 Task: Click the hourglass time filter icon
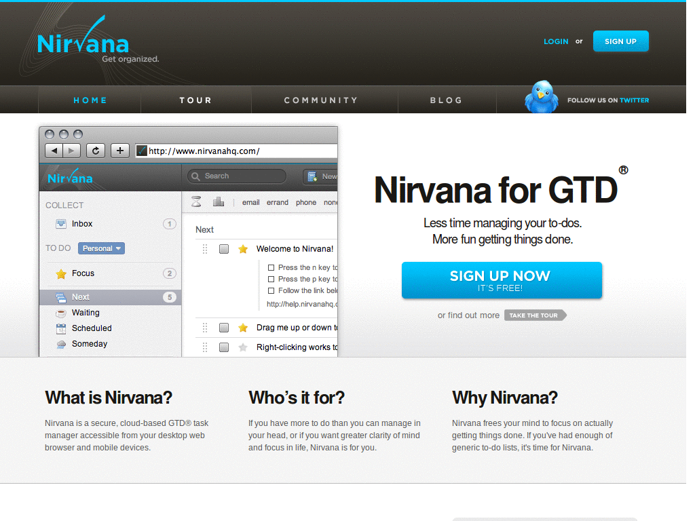[x=196, y=202]
